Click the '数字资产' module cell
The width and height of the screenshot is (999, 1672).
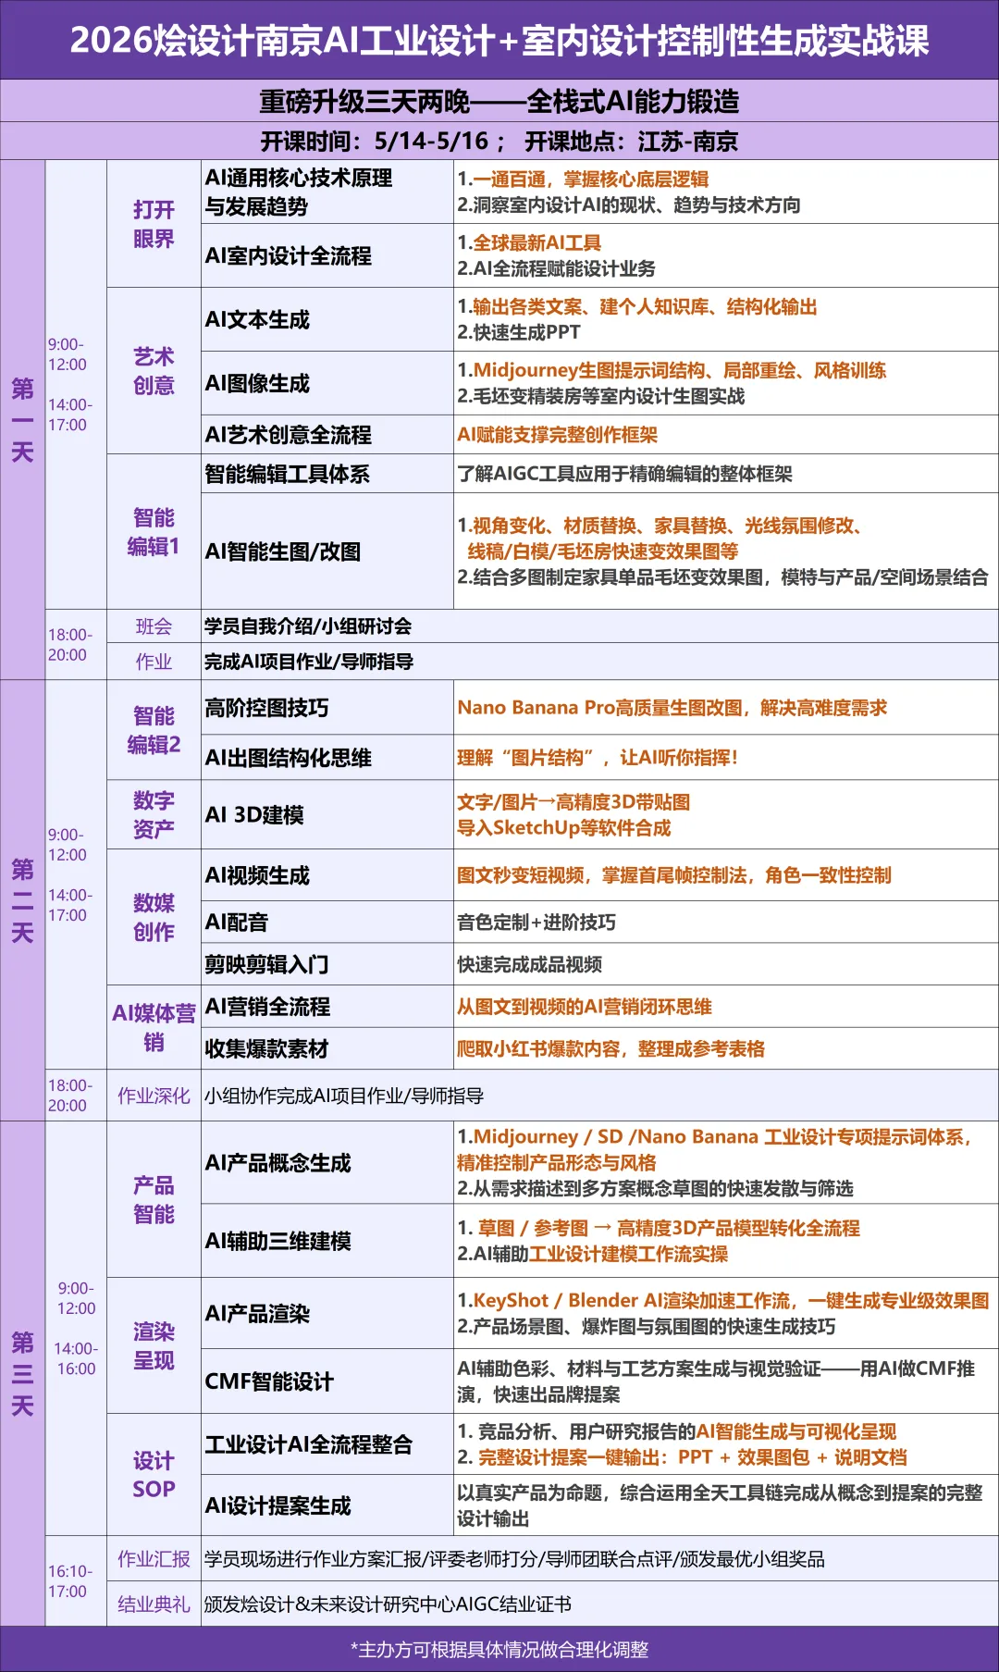(154, 814)
